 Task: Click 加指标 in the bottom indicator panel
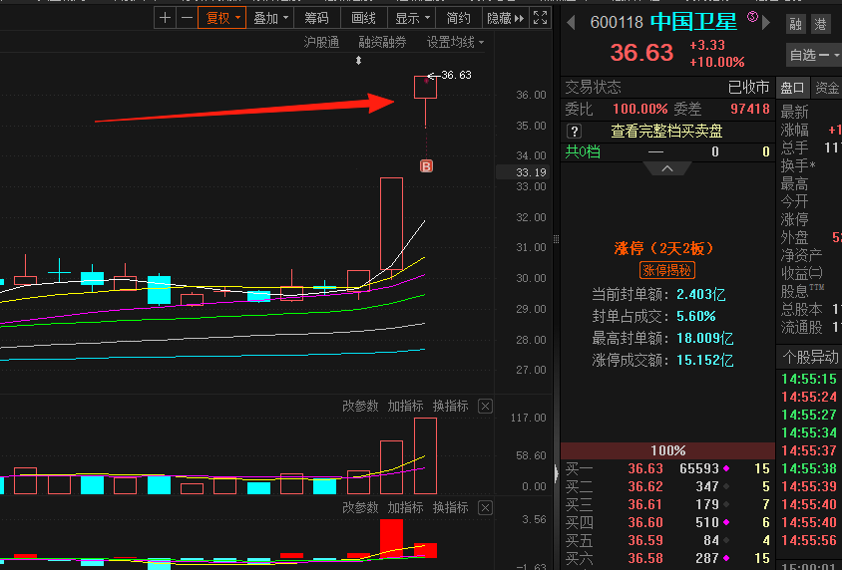pyautogui.click(x=405, y=507)
